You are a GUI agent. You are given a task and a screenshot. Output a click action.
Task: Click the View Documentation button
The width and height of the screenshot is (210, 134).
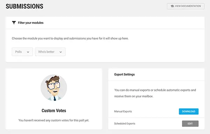click(185, 6)
